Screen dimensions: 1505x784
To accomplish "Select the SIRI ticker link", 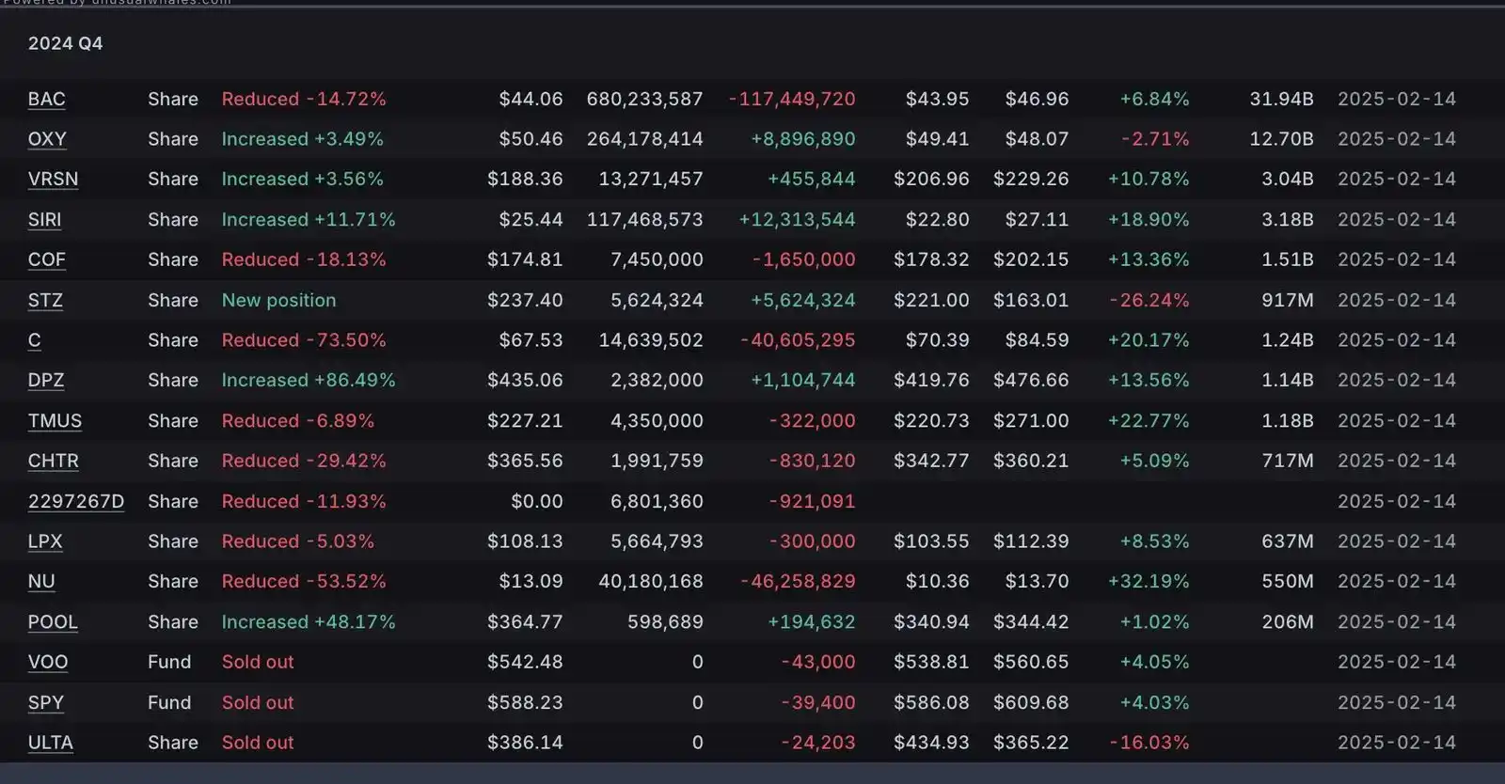I will (44, 220).
